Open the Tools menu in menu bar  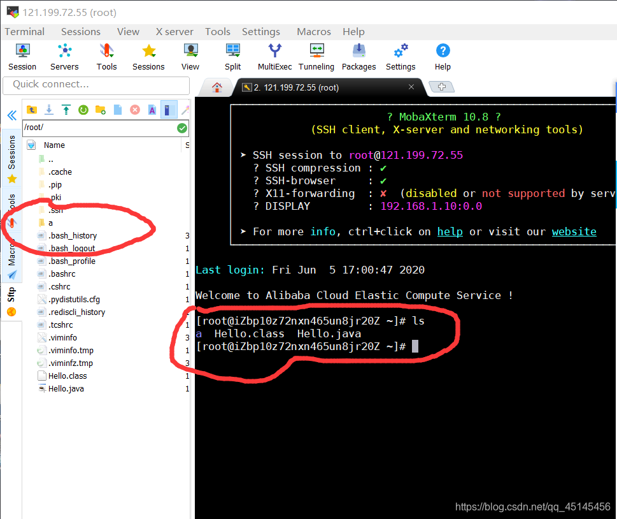(218, 31)
